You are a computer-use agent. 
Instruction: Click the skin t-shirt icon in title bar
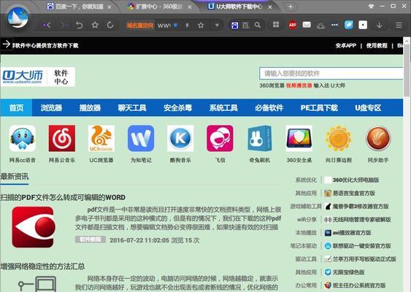coord(371,7)
